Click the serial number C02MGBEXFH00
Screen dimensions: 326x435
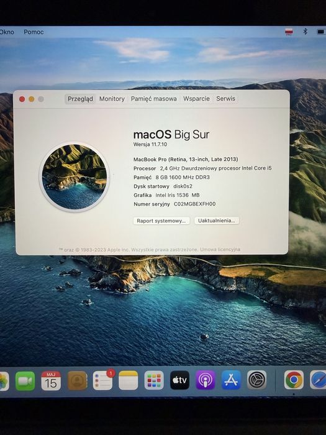pyautogui.click(x=194, y=204)
